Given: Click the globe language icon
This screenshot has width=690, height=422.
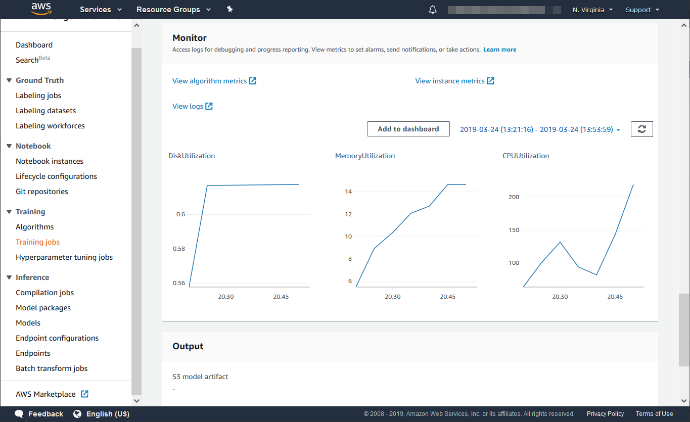Looking at the screenshot, I should click(77, 414).
